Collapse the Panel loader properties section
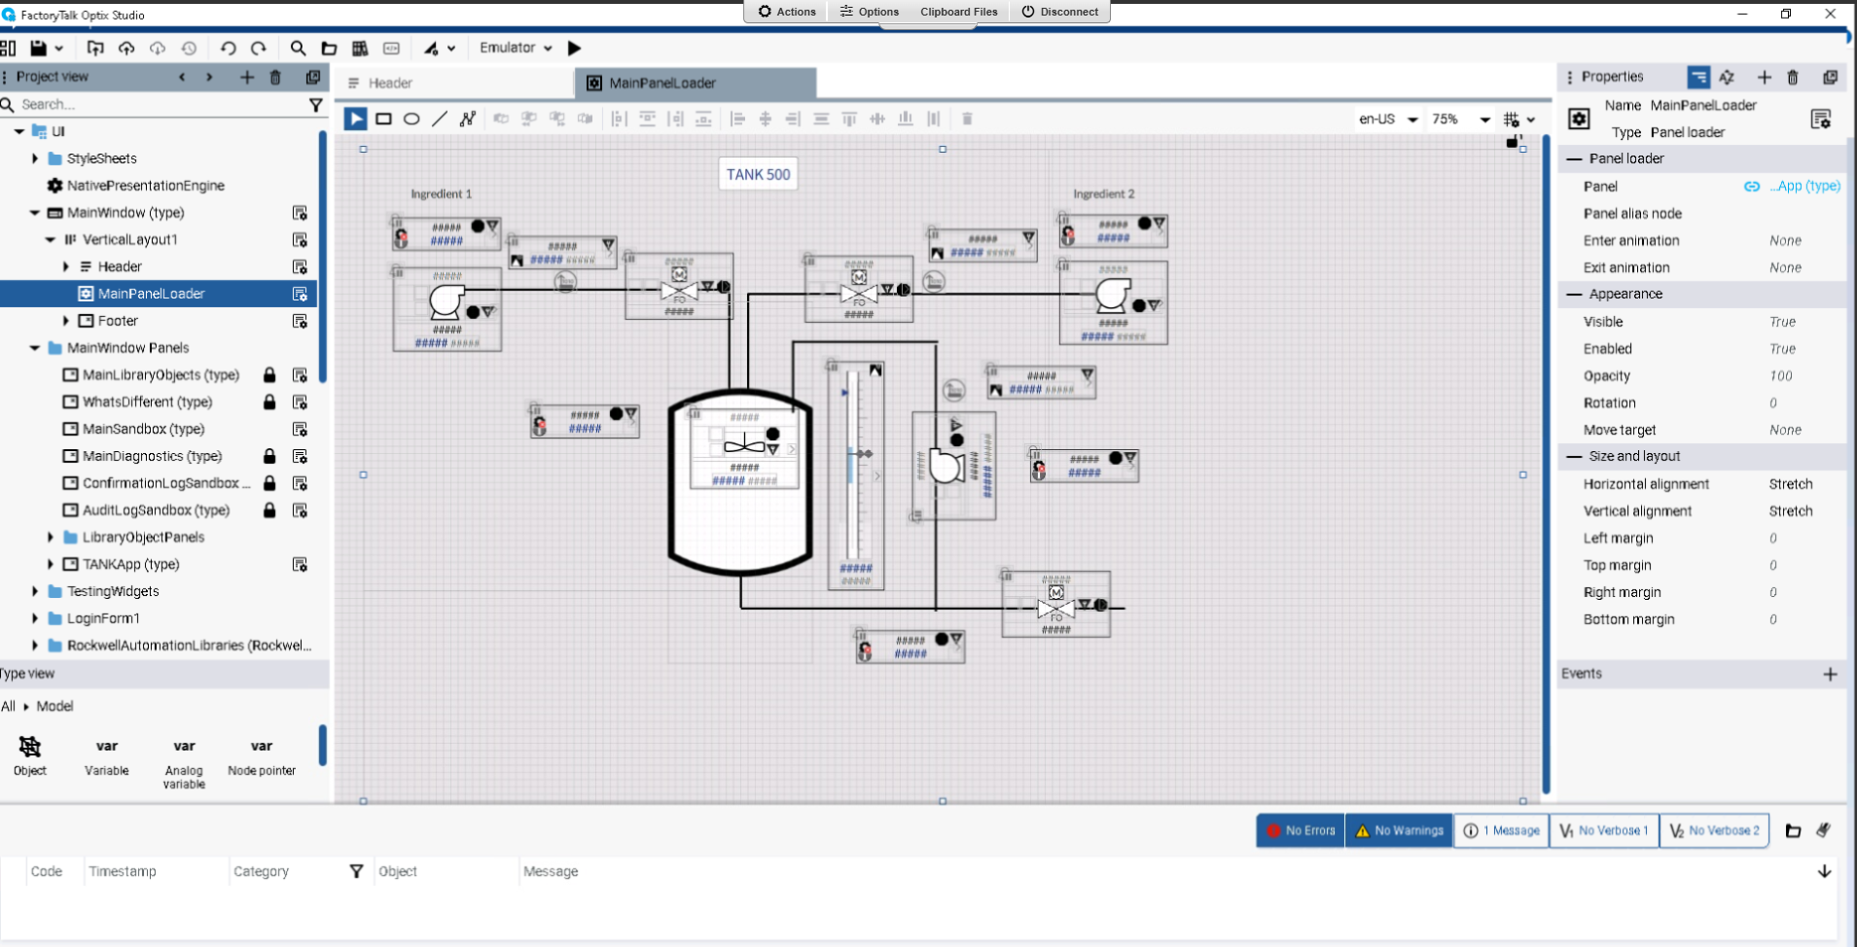 (1575, 158)
